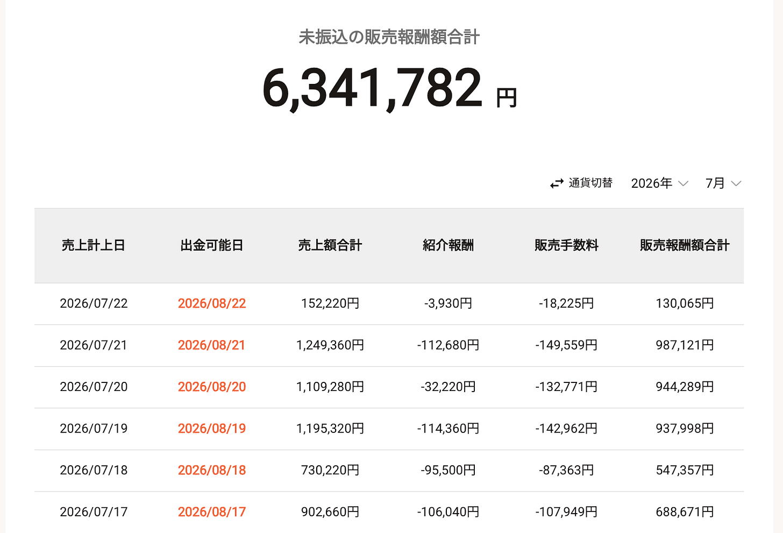783x533 pixels.
Task: Click the 売上額合計 column header
Action: (x=330, y=245)
